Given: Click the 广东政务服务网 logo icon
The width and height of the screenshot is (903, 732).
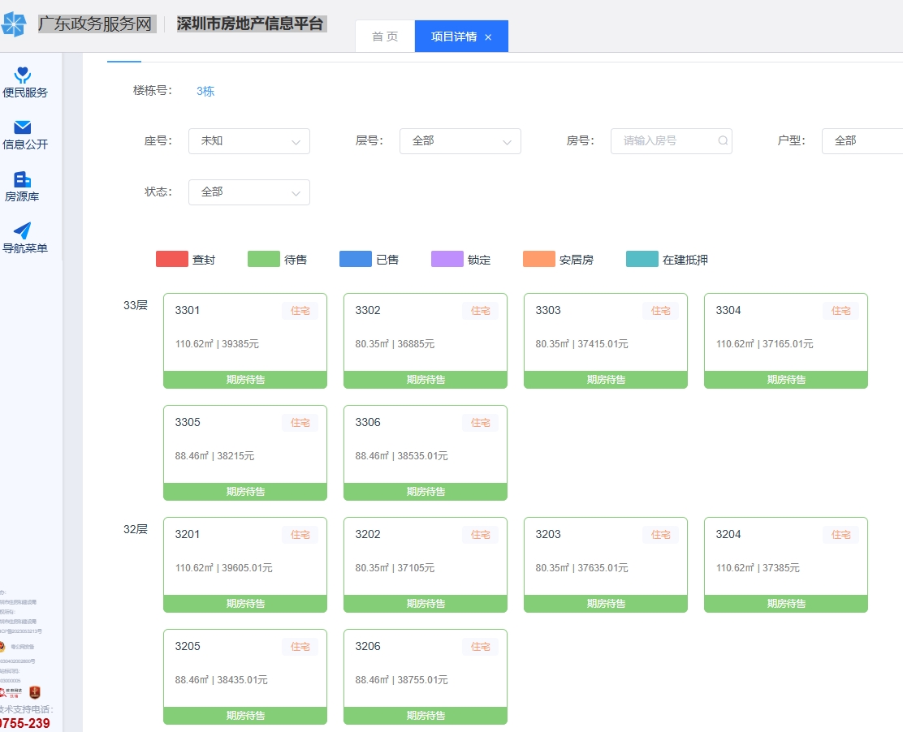Looking at the screenshot, I should [x=14, y=24].
